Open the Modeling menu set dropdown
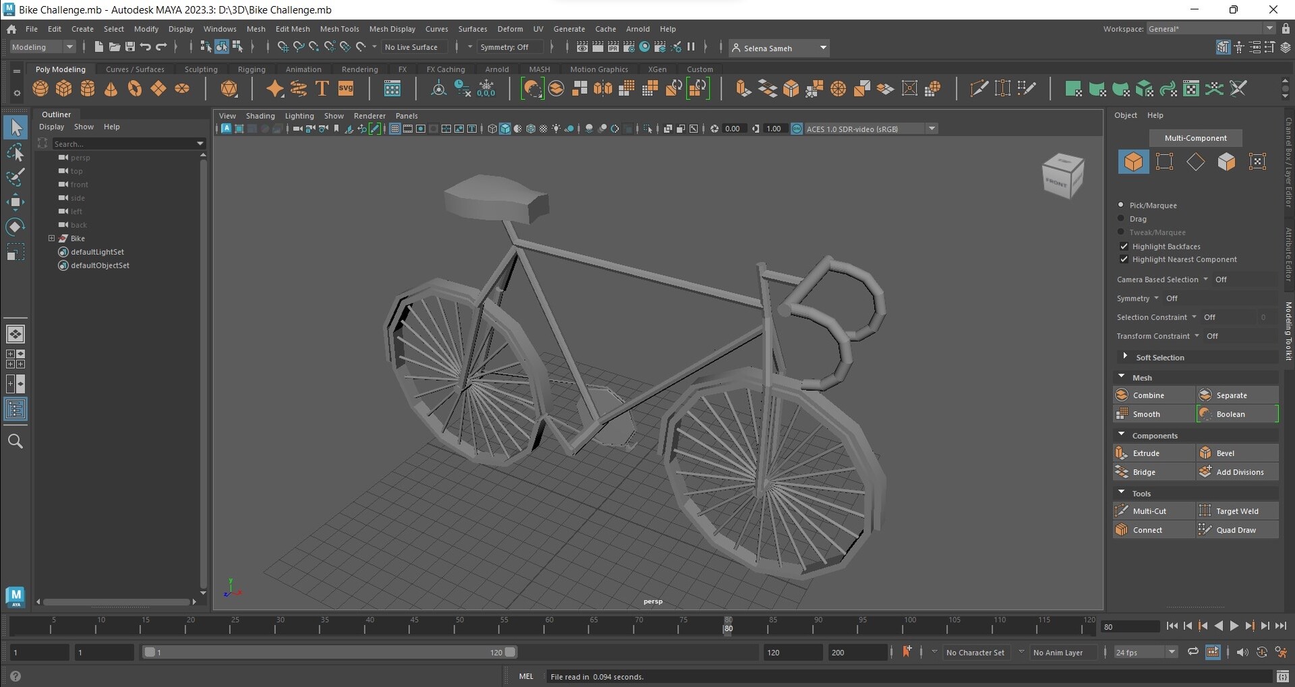 (42, 47)
